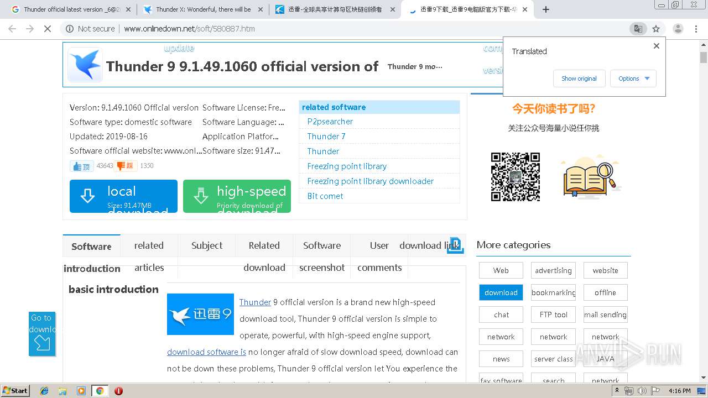Click the Go to download floating button

[42, 334]
